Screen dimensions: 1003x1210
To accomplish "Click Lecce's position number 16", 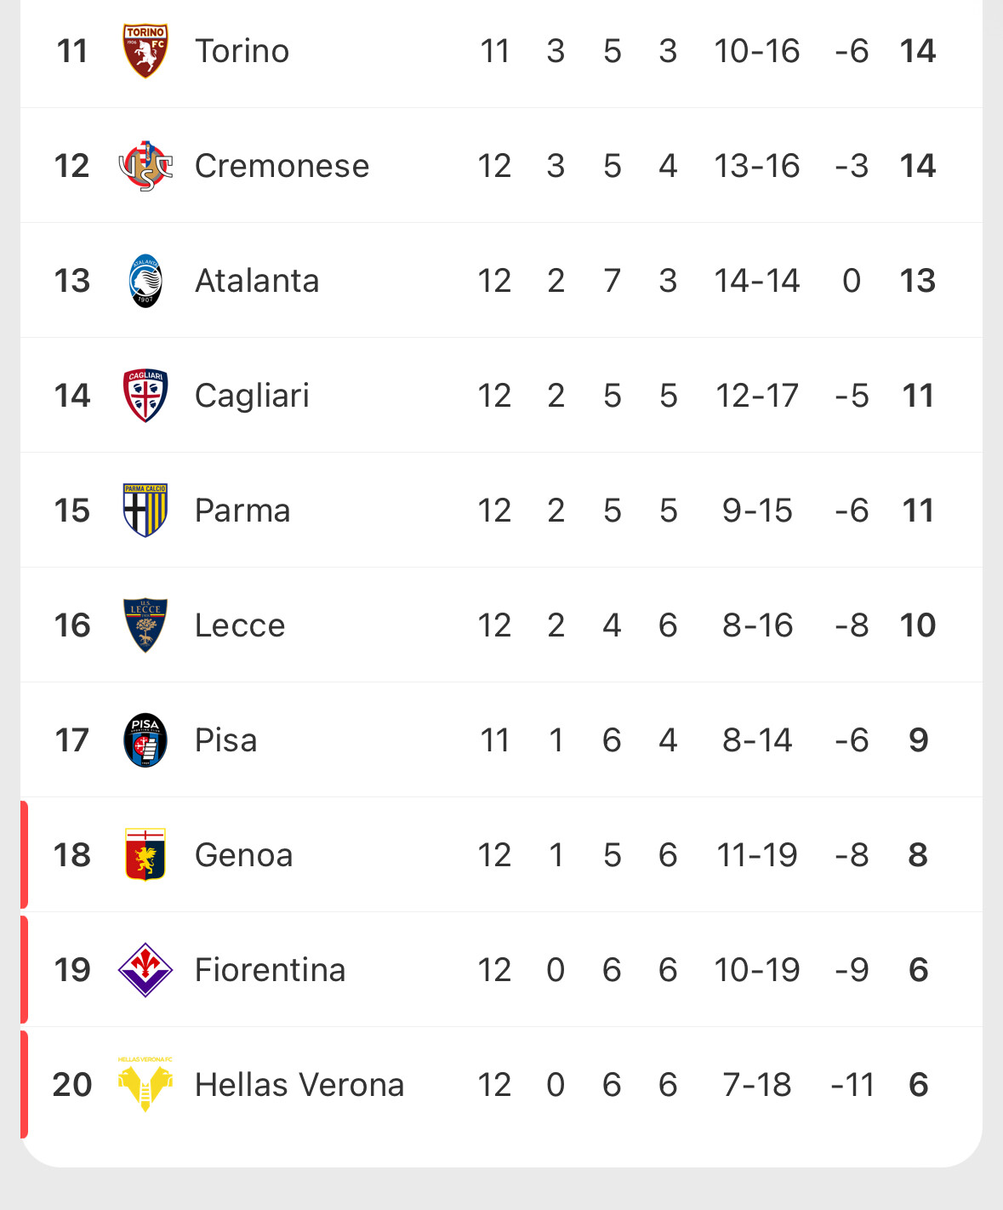I will click(x=72, y=625).
